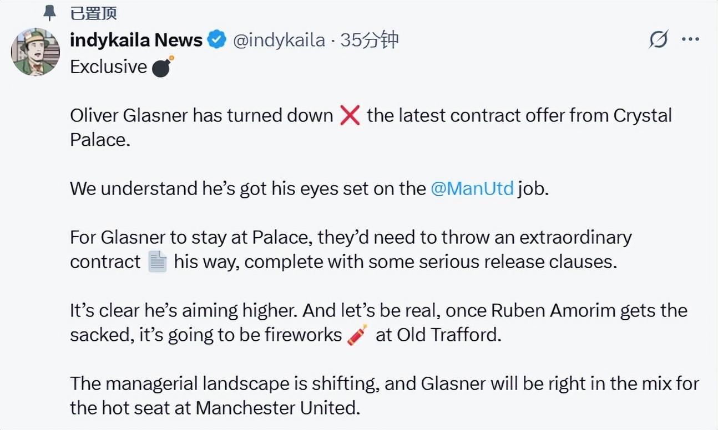718x430 pixels.
Task: Open the @indykaila handle link
Action: tap(279, 40)
